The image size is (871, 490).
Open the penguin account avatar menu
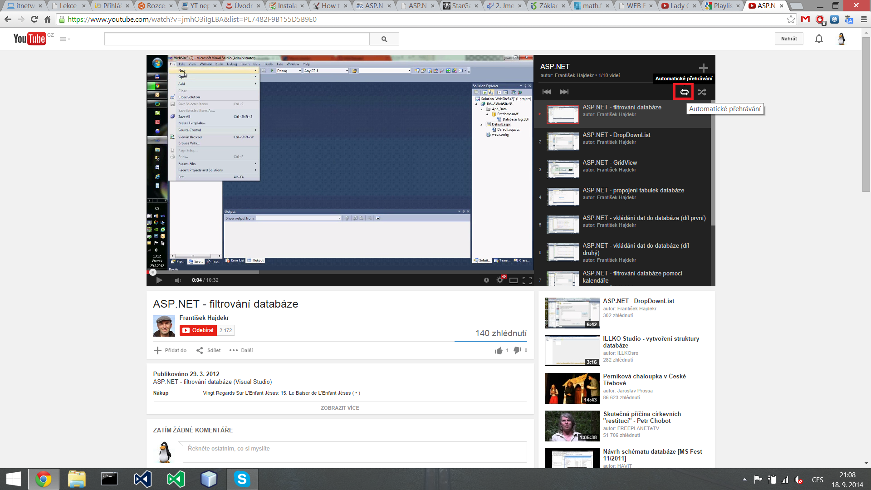[841, 39]
